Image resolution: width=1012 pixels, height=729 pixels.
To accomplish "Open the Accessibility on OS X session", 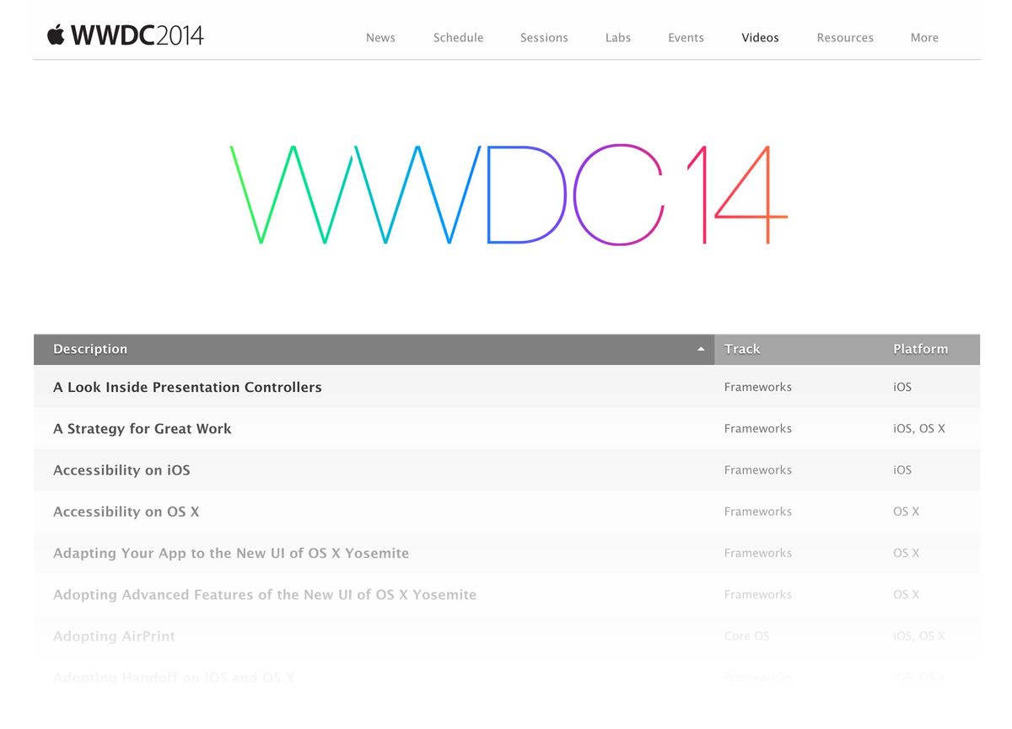I will tap(126, 512).
